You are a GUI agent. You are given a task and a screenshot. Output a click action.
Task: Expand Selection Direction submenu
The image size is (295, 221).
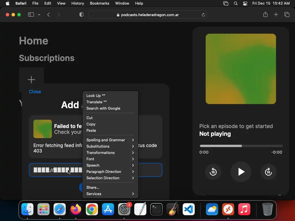[110, 178]
